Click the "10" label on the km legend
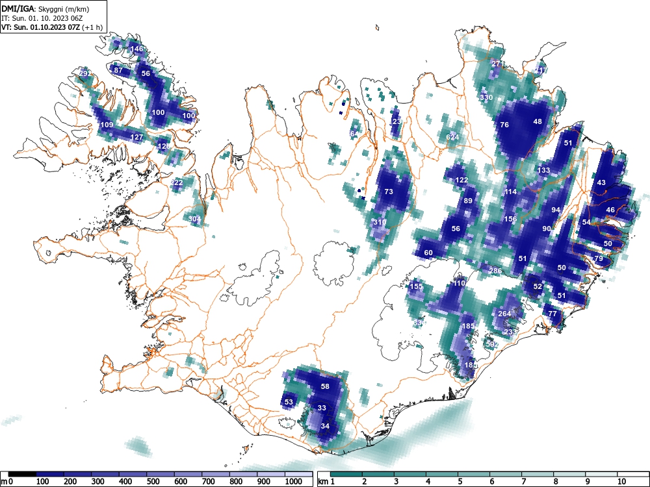The height and width of the screenshot is (487, 650). tap(622, 482)
